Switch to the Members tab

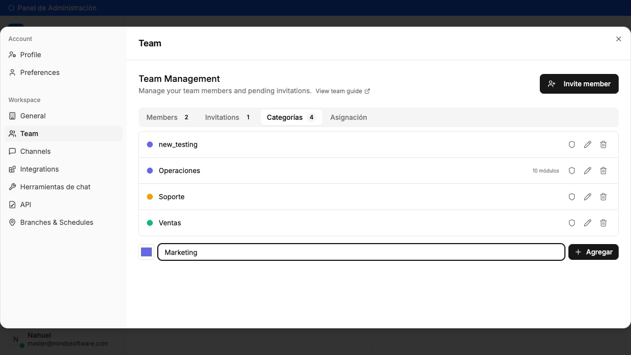(x=168, y=117)
